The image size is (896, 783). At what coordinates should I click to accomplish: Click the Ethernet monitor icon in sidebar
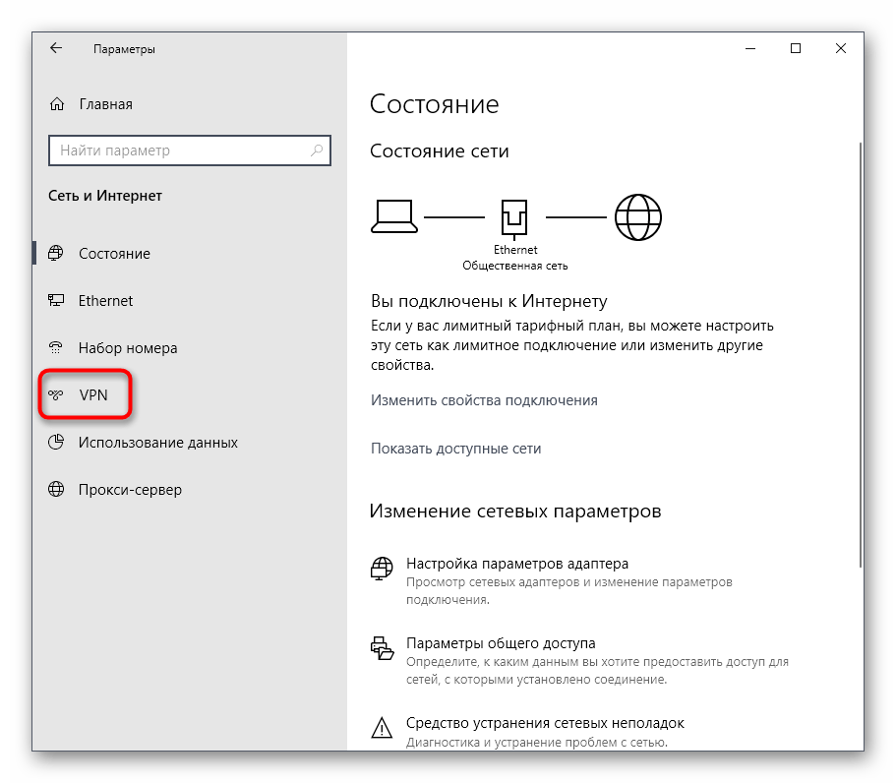click(x=57, y=301)
